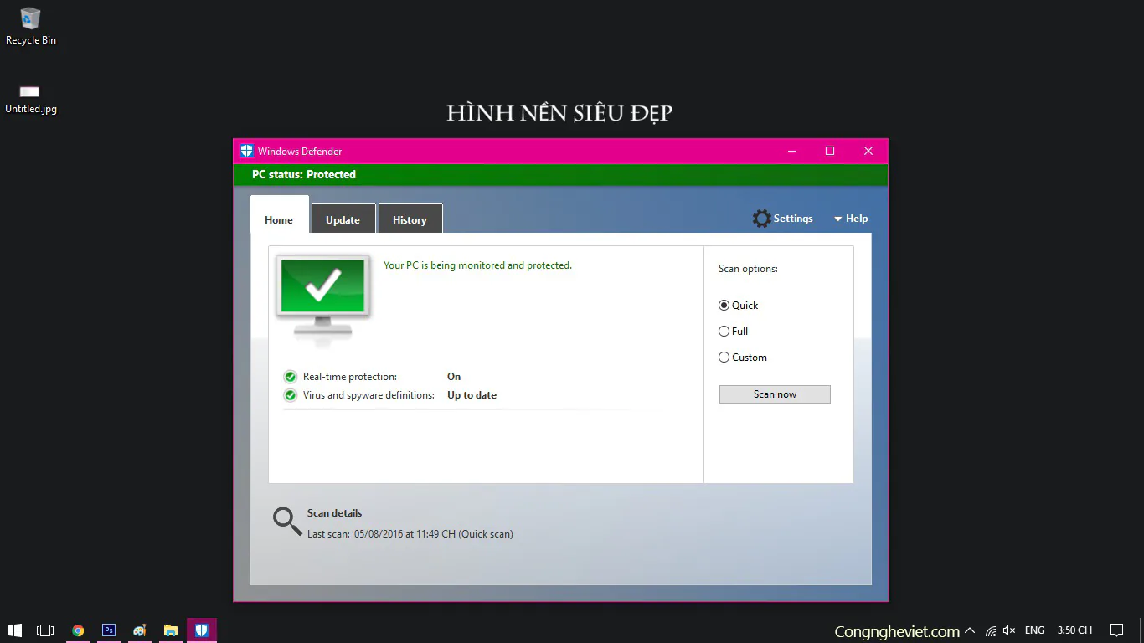Click the muted volume tray icon

[1010, 630]
